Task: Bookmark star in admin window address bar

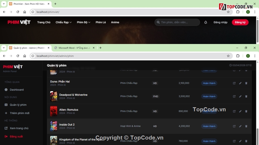Action: point(228,56)
